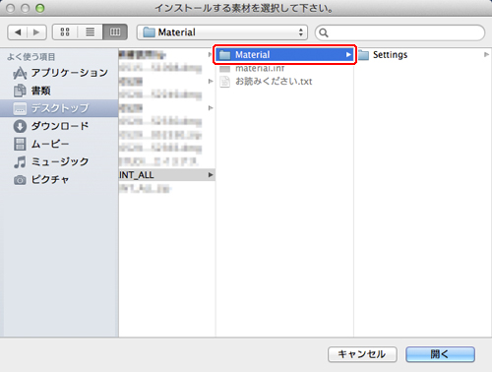Image resolution: width=492 pixels, height=372 pixels.
Task: Switch to list view mode
Action: point(91,32)
